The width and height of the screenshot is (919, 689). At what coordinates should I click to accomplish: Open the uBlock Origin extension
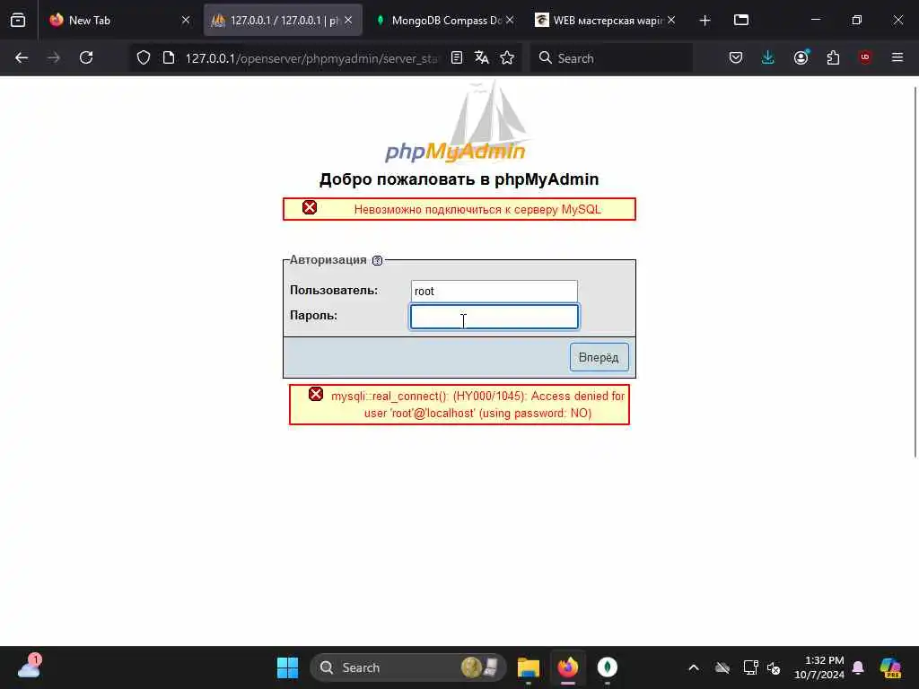pyautogui.click(x=865, y=57)
